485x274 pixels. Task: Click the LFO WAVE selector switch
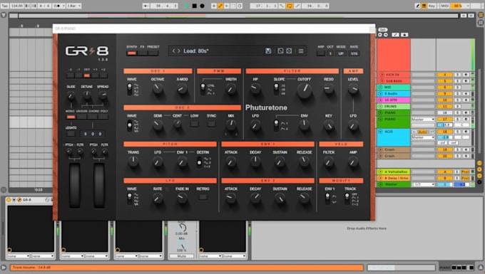pos(130,199)
